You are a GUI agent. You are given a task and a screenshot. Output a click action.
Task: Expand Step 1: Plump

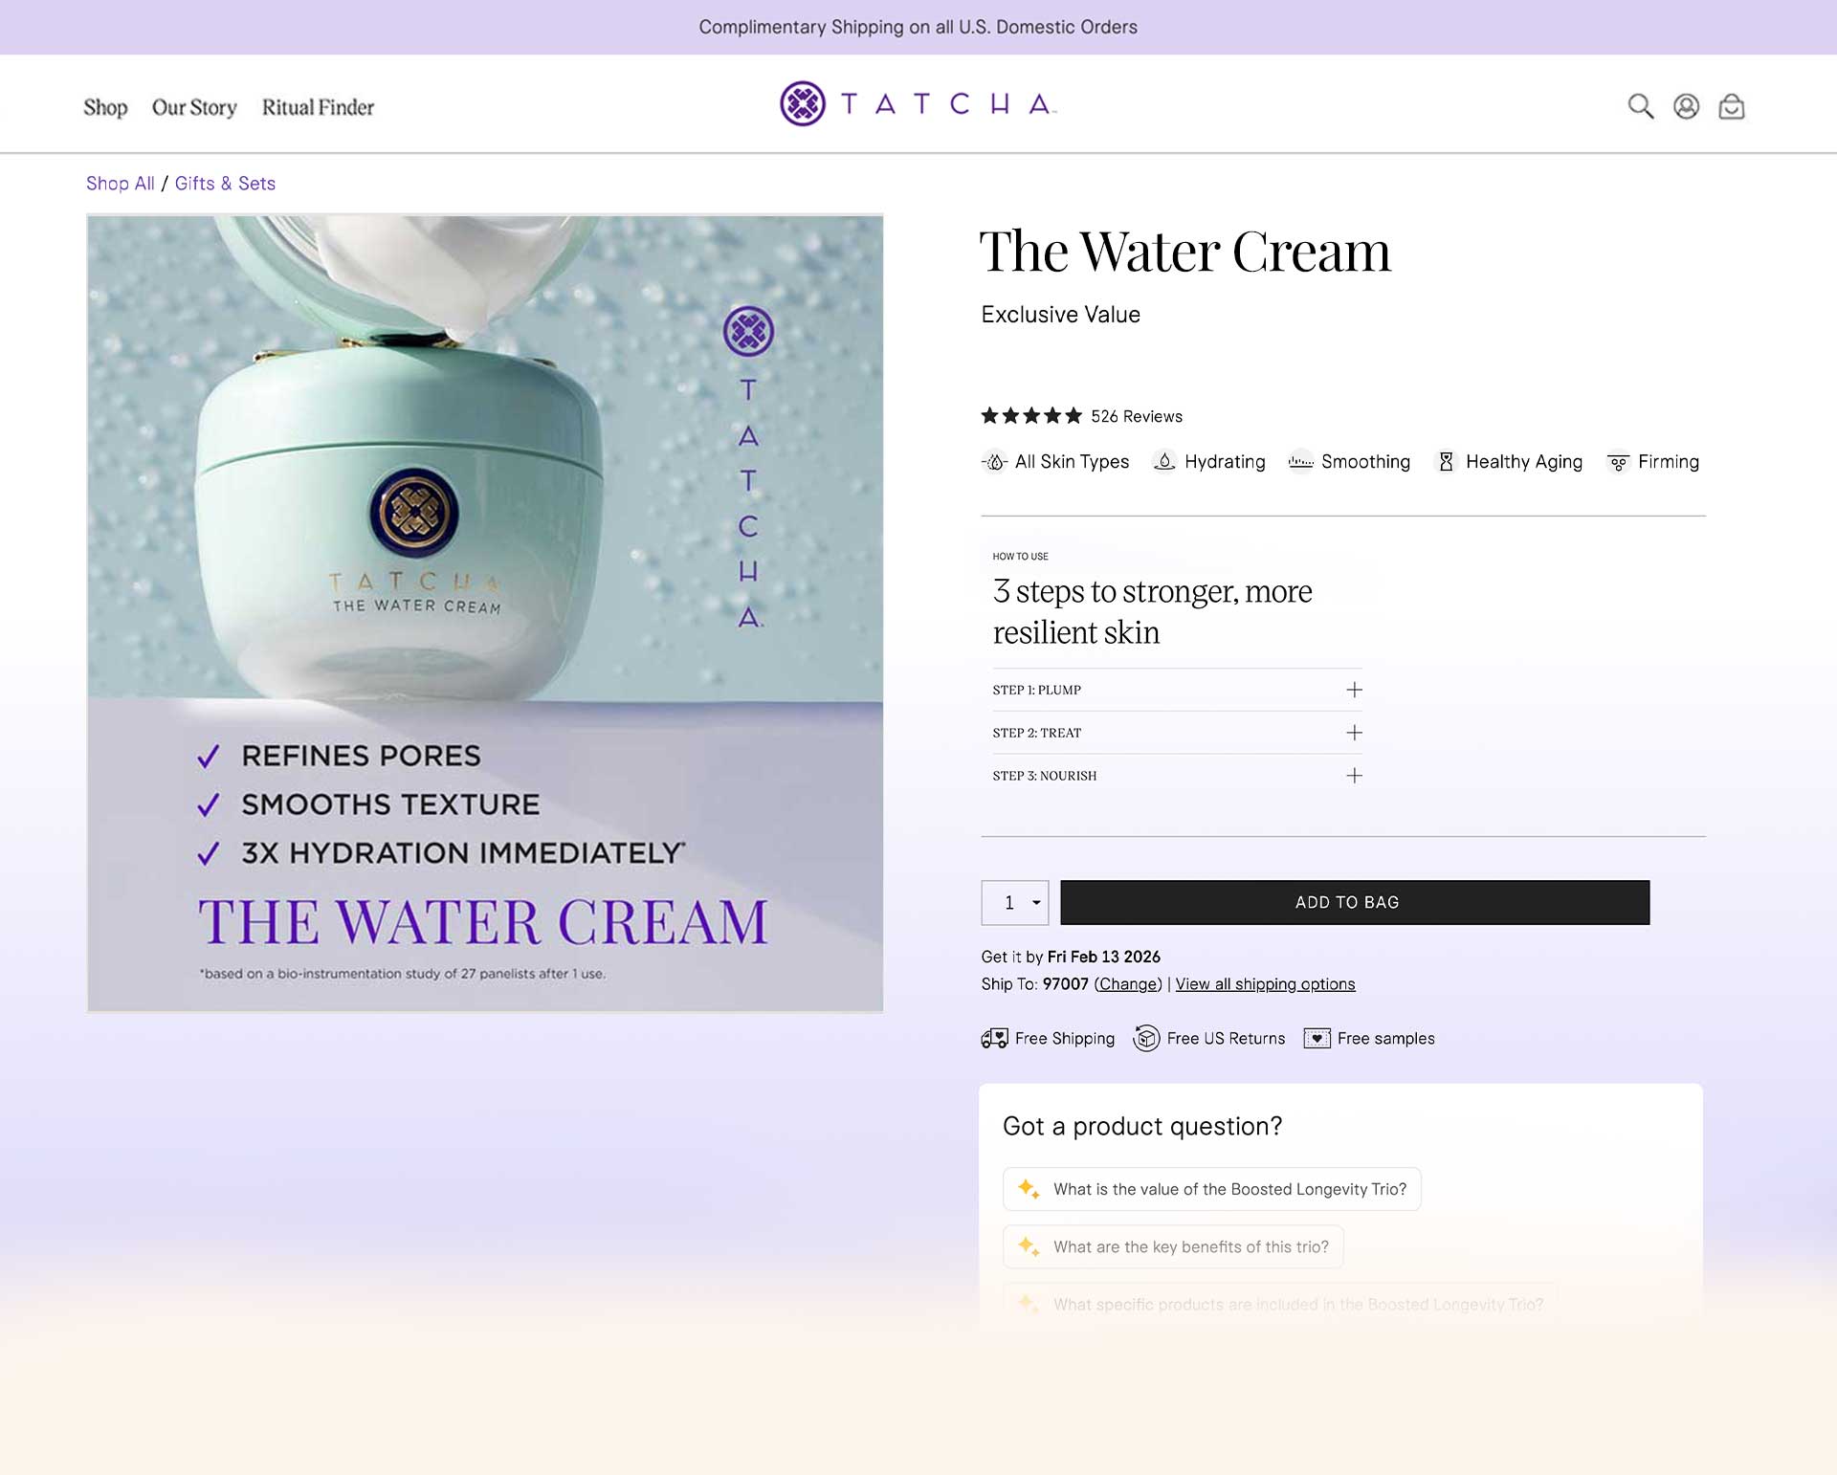click(x=1177, y=690)
